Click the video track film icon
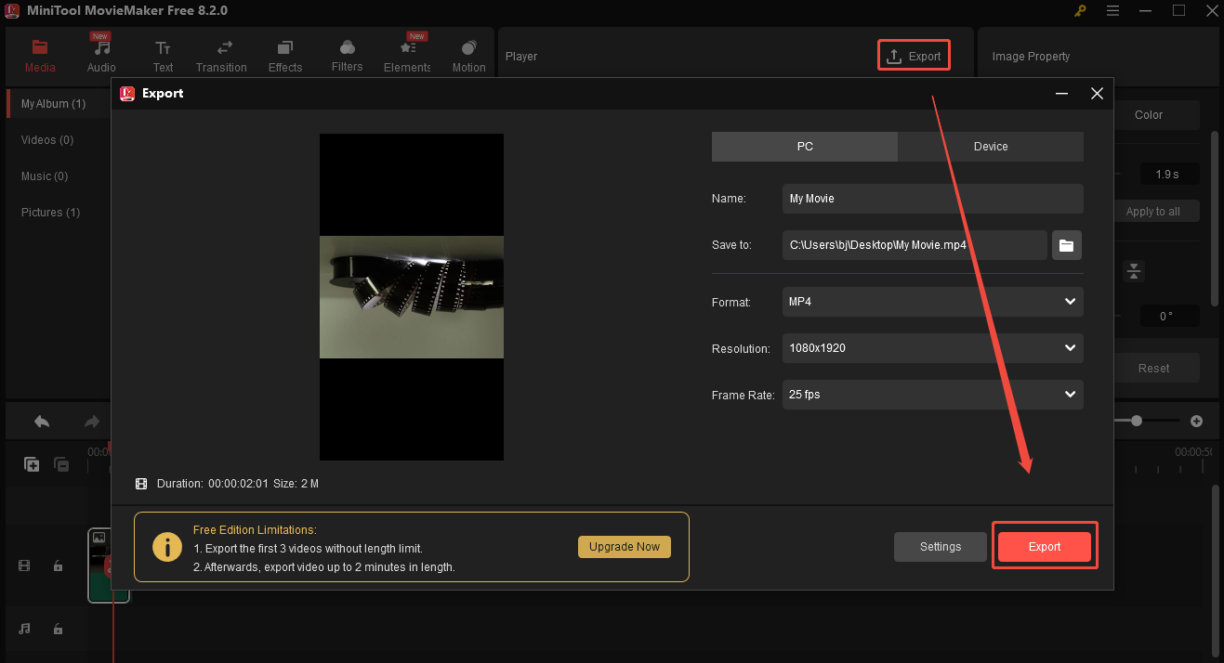 pyautogui.click(x=24, y=565)
